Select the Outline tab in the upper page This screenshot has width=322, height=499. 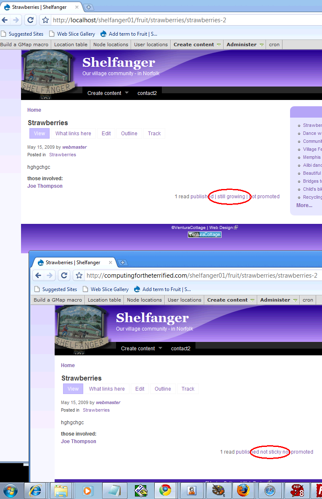coord(129,133)
